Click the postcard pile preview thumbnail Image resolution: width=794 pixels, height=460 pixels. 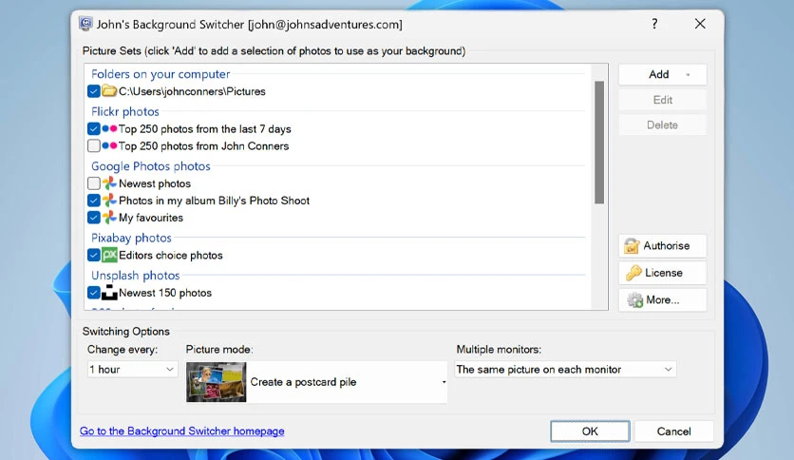[x=217, y=382]
